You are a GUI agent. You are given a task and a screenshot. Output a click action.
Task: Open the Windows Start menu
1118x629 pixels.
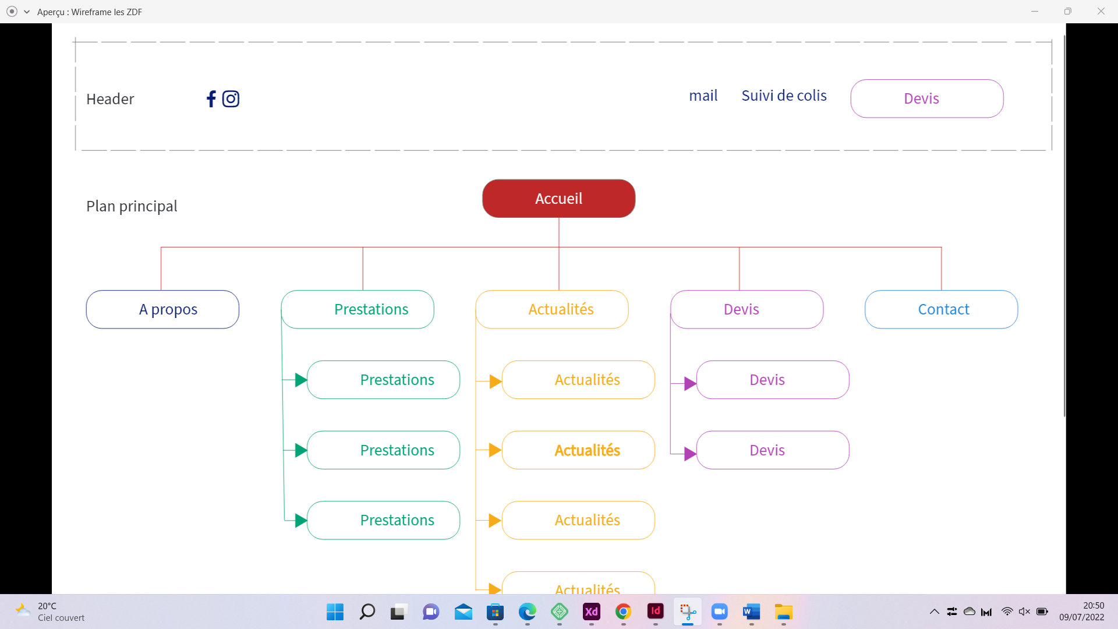click(335, 612)
